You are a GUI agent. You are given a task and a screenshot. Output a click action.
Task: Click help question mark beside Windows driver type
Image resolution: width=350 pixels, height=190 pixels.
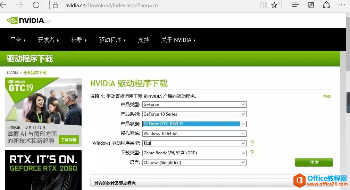[x=252, y=143]
